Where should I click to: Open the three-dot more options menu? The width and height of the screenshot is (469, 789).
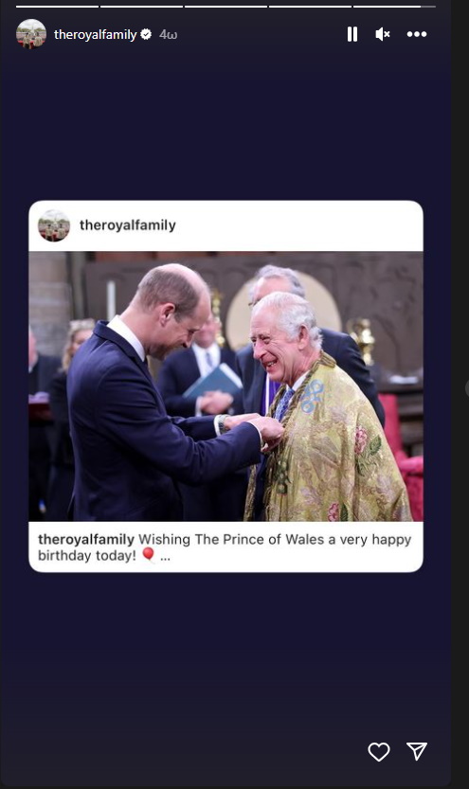[x=417, y=34]
